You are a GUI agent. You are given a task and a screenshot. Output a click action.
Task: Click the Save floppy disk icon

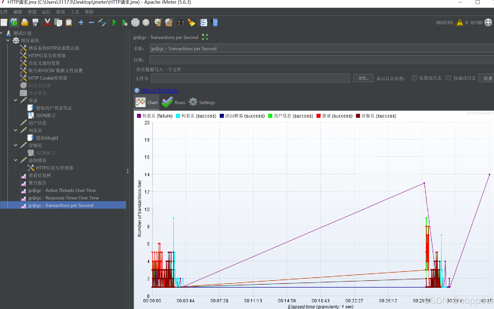coord(35,23)
